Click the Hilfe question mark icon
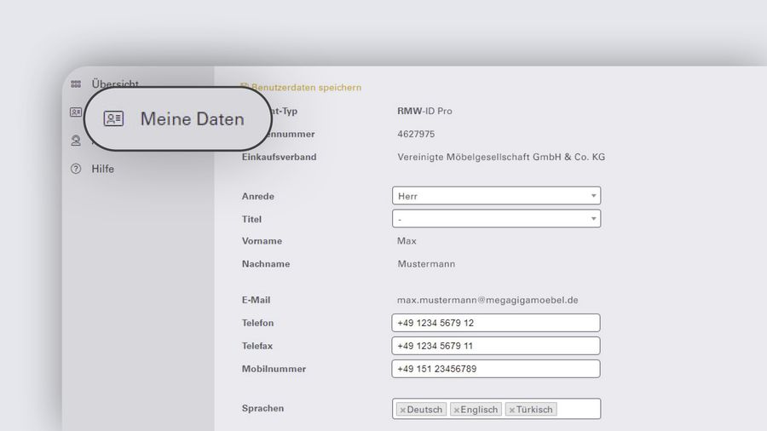Viewport: 767px width, 431px height. click(x=76, y=169)
